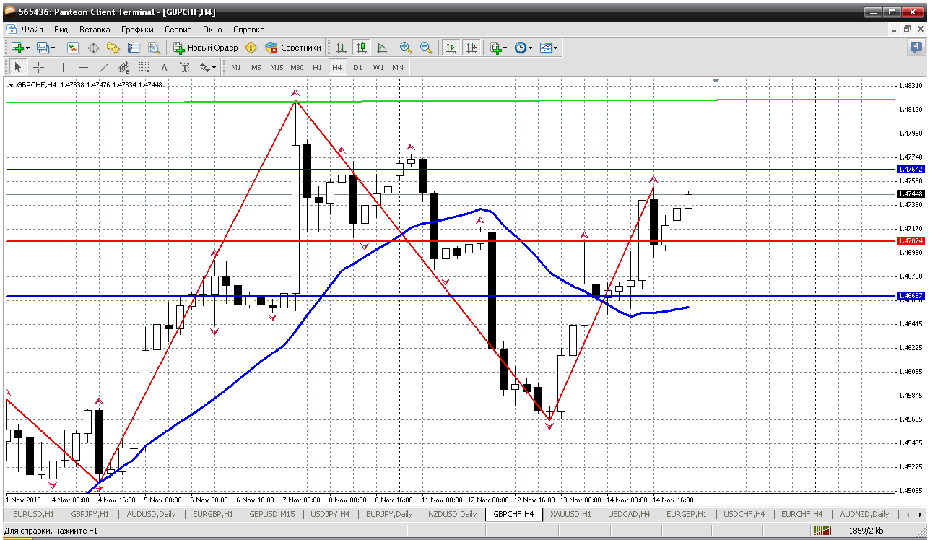Viewport: 930px width, 540px height.
Task: Open the New Chart tool
Action: click(17, 48)
